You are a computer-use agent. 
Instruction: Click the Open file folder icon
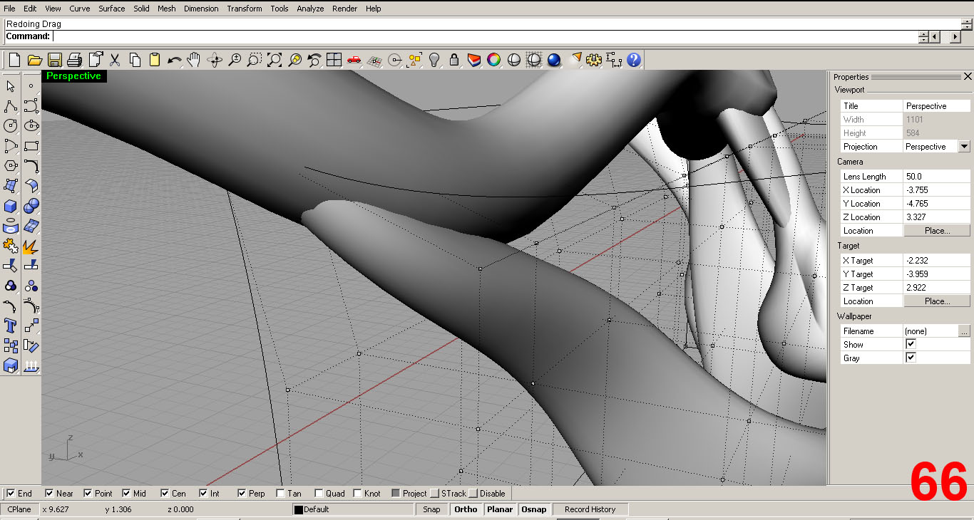click(x=34, y=61)
